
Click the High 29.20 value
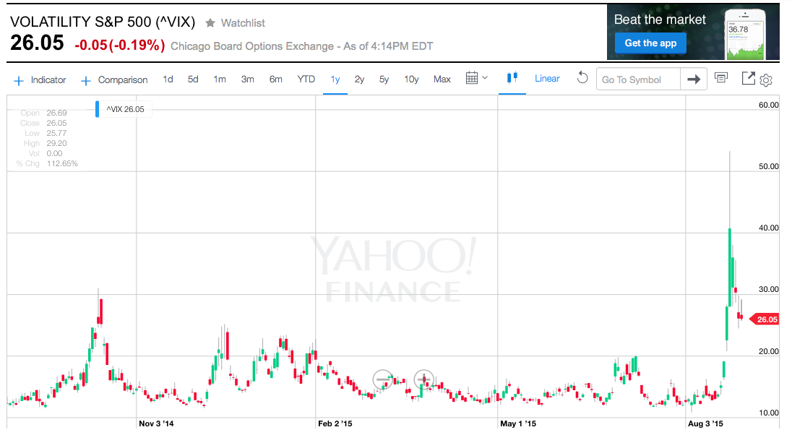pos(56,144)
